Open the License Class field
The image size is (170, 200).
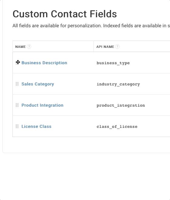(x=36, y=126)
